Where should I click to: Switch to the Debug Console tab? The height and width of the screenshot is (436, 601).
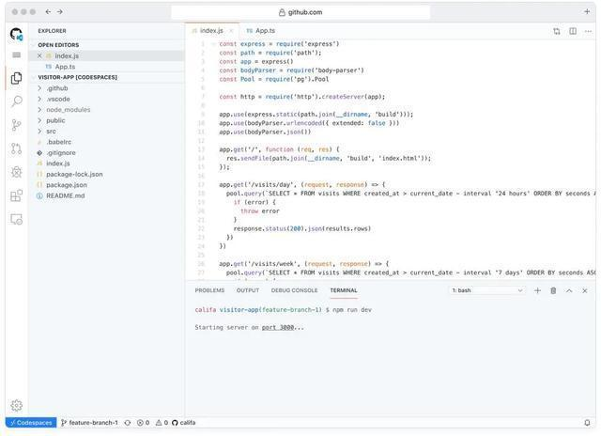pos(294,290)
